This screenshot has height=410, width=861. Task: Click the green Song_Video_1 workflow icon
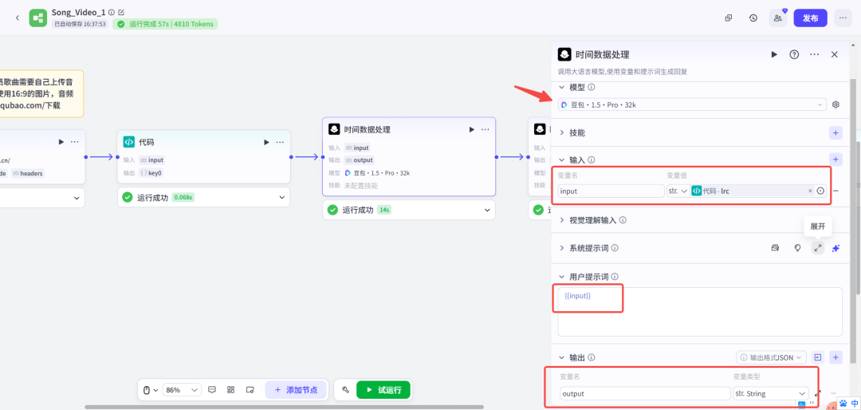pos(38,18)
